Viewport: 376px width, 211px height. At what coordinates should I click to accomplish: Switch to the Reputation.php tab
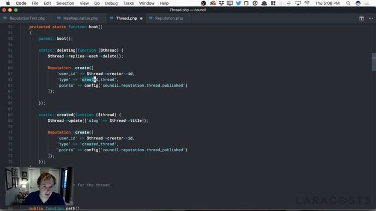169,18
